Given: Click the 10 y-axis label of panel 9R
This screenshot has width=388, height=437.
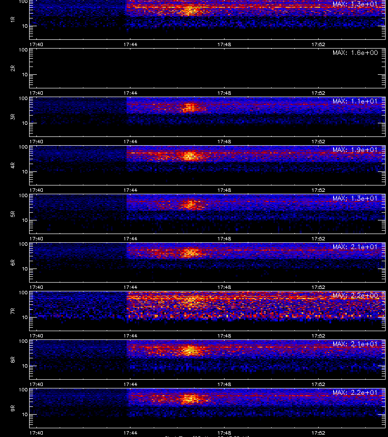Looking at the screenshot, I should click(25, 415).
